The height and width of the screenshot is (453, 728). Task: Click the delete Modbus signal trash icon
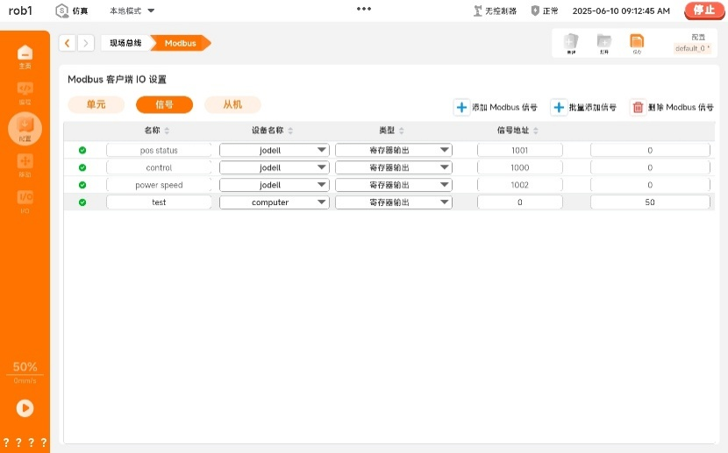pos(638,108)
